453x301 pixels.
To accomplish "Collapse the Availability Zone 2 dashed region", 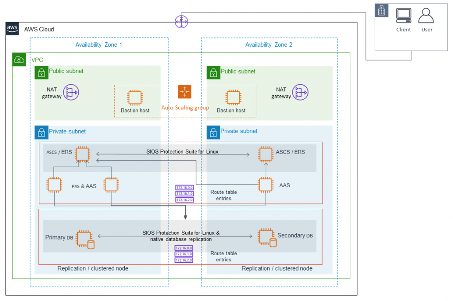I will (x=269, y=45).
